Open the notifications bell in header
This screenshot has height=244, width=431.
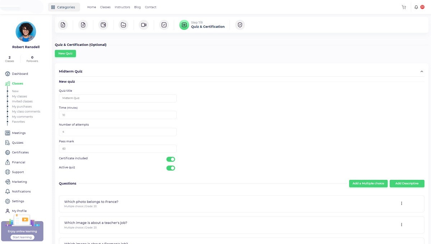pos(416,7)
